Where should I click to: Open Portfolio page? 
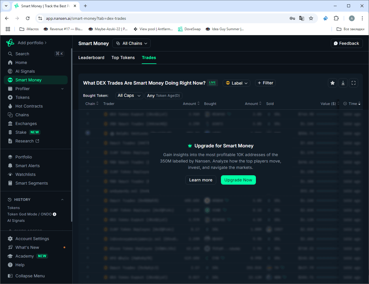point(36,157)
